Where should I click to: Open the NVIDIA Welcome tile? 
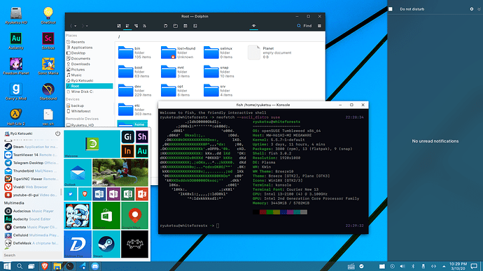(x=92, y=144)
